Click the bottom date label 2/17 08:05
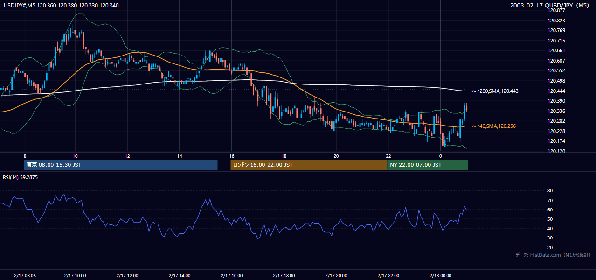Screen dimensions: 596x280 click(25, 276)
